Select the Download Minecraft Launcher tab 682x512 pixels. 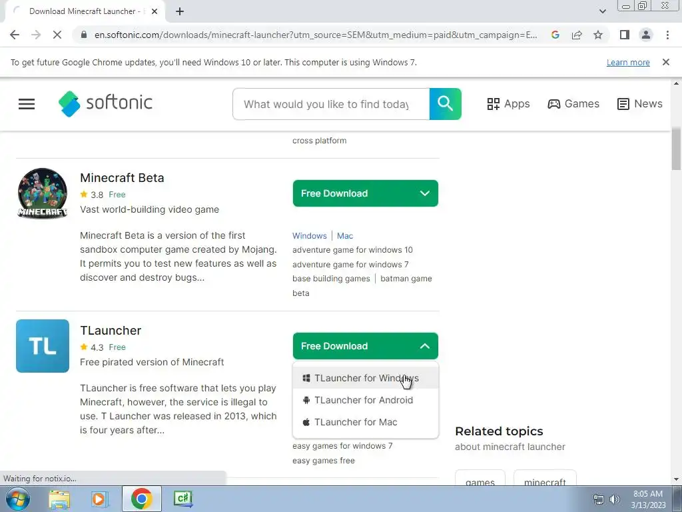pos(85,11)
